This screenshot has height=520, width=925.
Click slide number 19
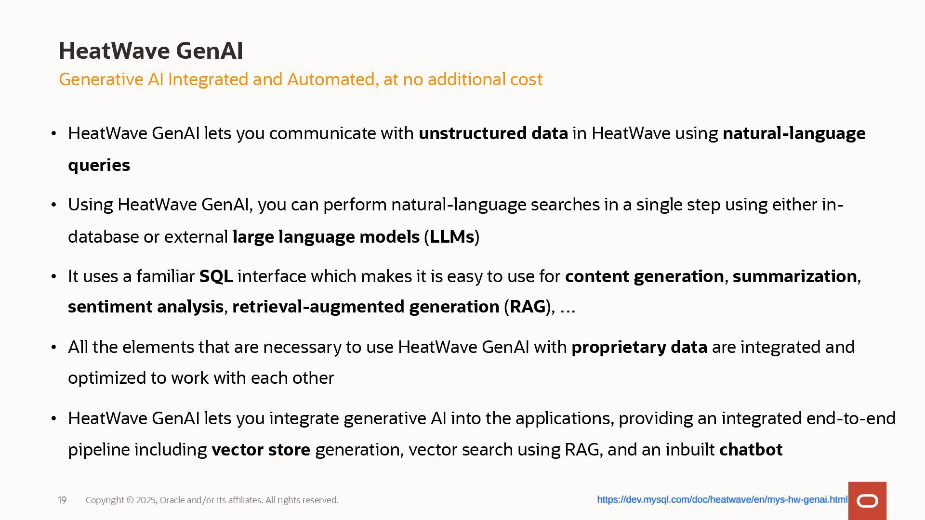(62, 500)
